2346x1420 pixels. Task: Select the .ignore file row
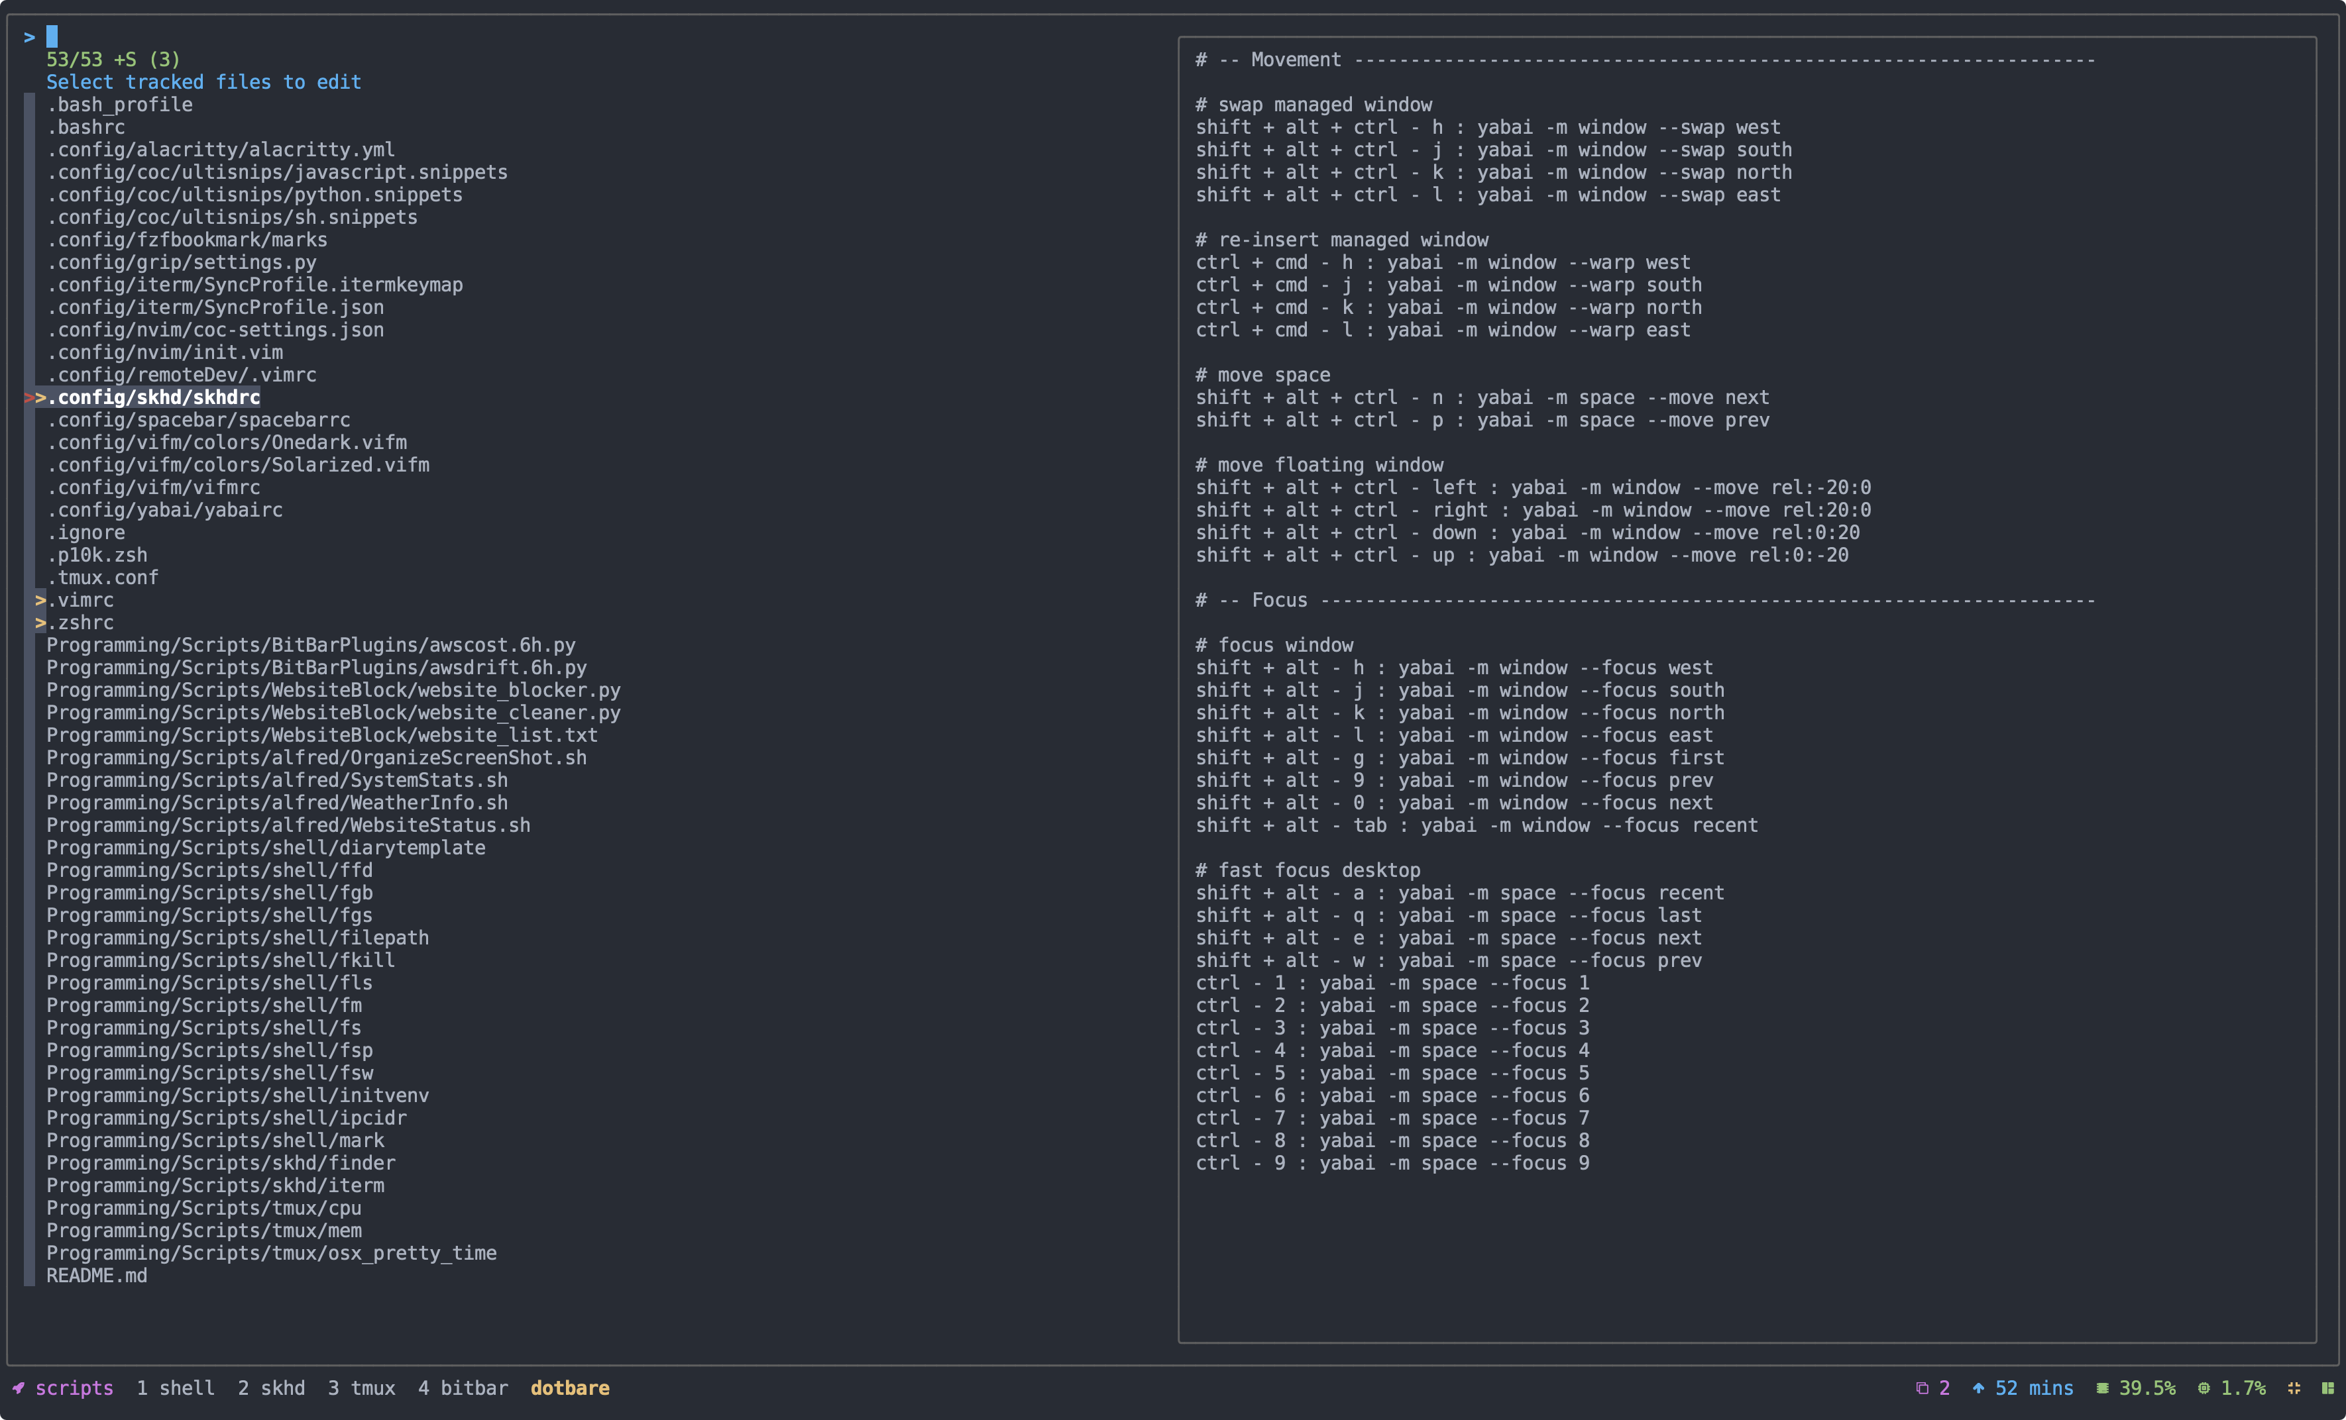pos(85,532)
